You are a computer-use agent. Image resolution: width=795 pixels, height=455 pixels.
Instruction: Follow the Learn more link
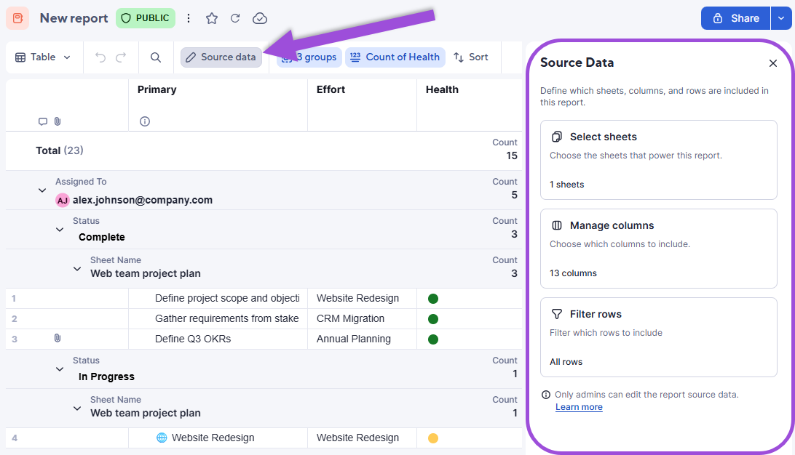click(x=579, y=407)
